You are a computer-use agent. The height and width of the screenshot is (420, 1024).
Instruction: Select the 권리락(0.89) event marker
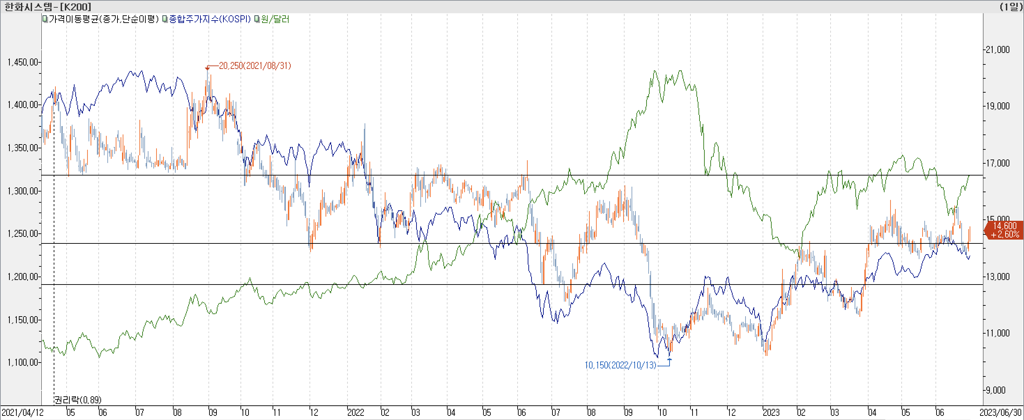point(78,400)
